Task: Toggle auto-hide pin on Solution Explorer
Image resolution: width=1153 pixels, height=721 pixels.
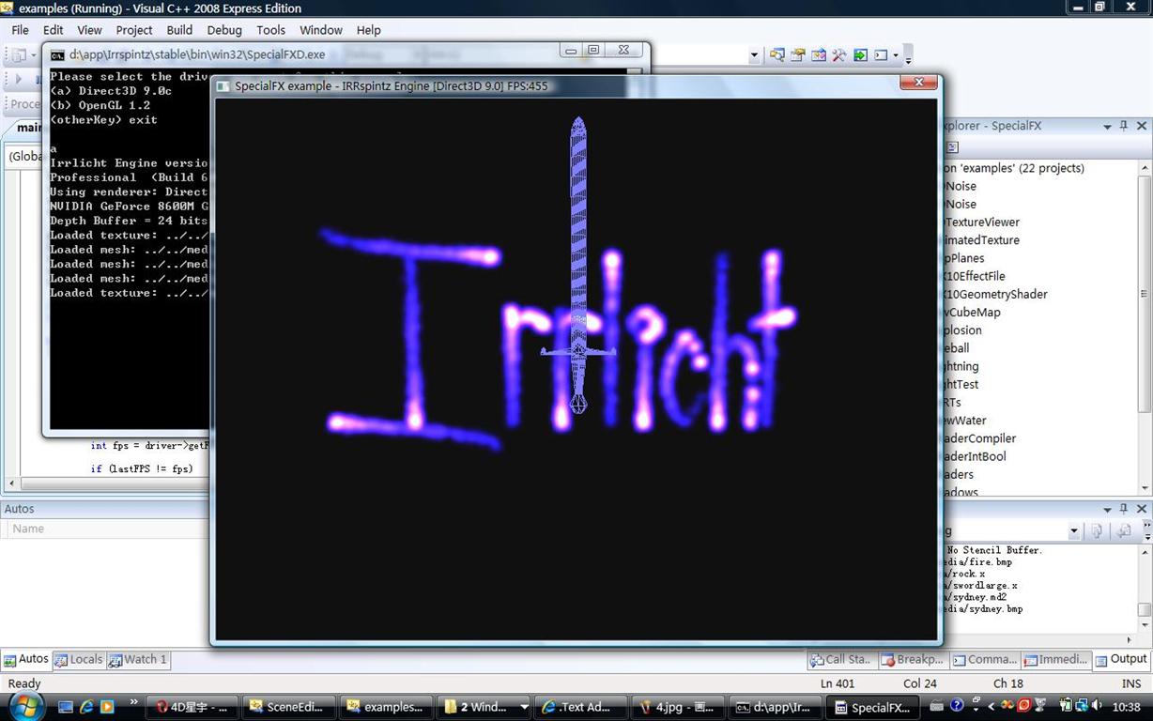Action: click(1124, 126)
